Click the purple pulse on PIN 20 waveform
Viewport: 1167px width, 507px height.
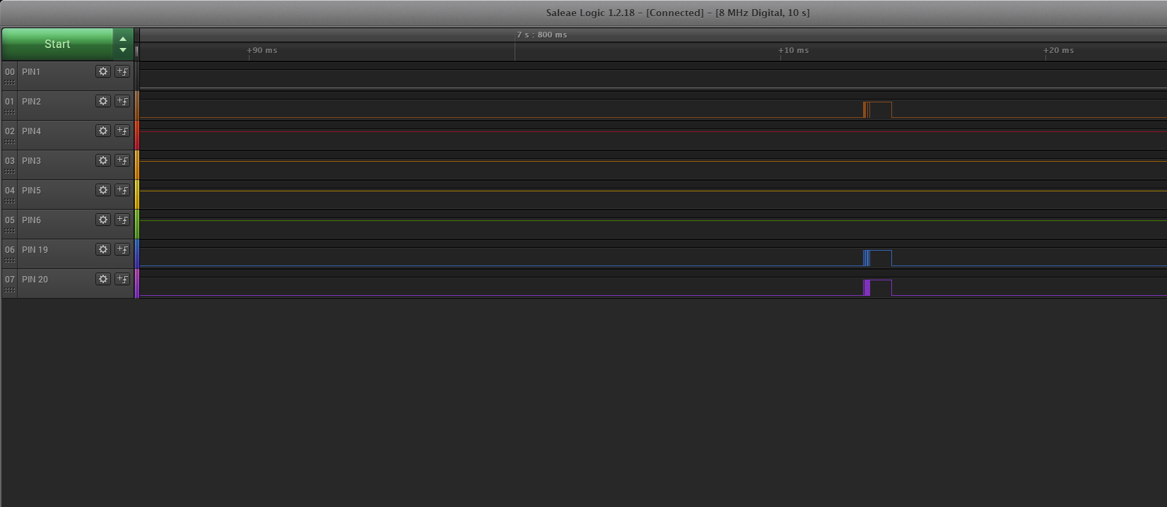878,287
